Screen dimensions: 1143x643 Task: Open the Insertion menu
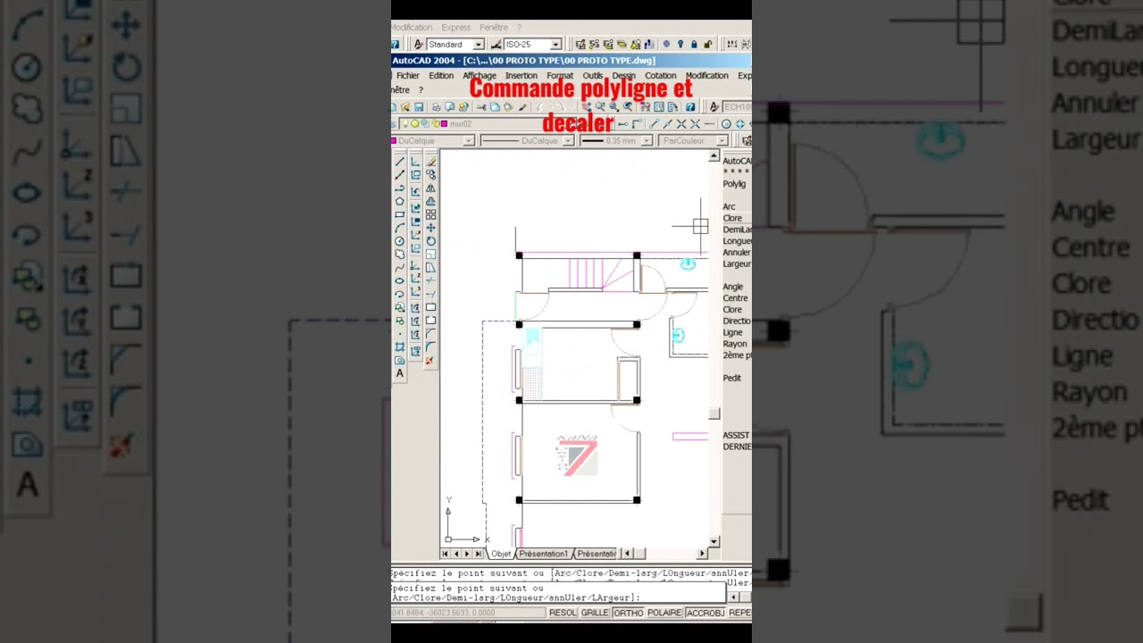pos(521,76)
